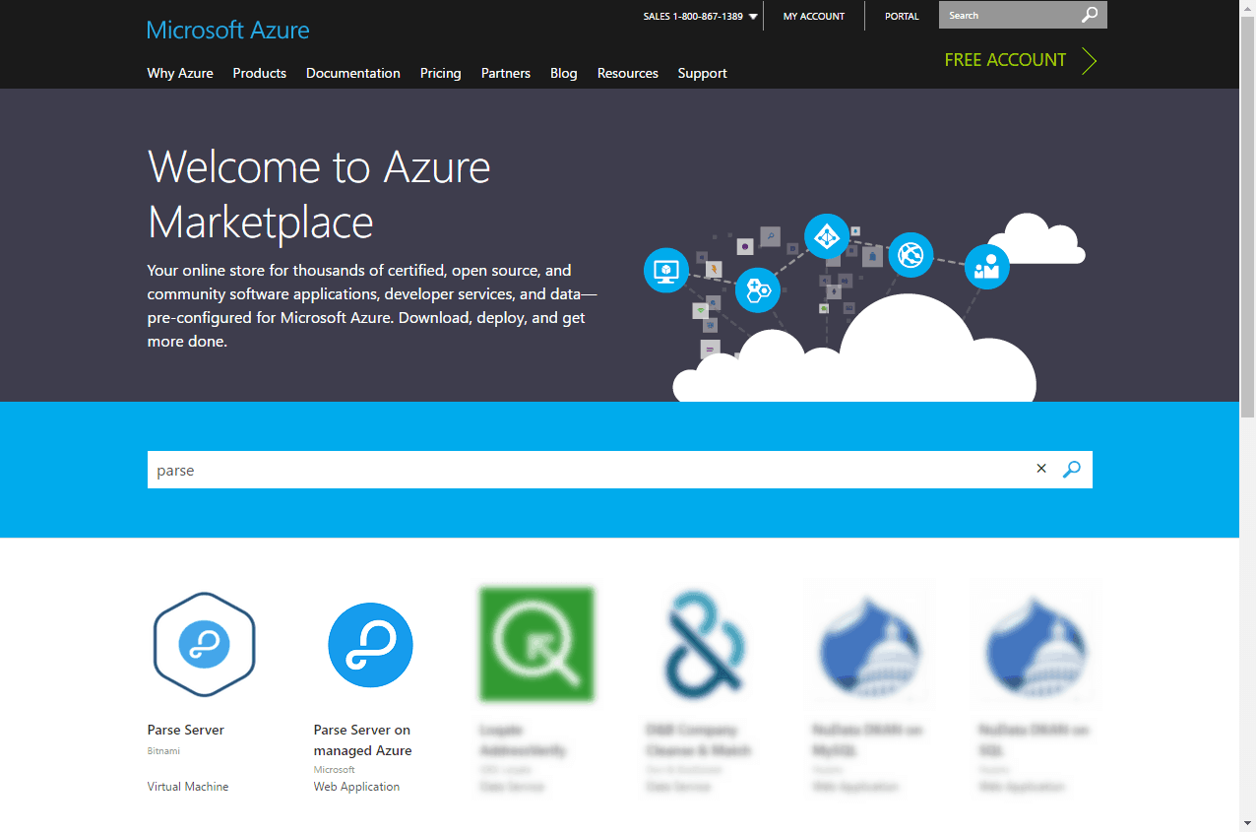This screenshot has height=832, width=1256.
Task: Open the Pricing page
Action: [x=440, y=73]
